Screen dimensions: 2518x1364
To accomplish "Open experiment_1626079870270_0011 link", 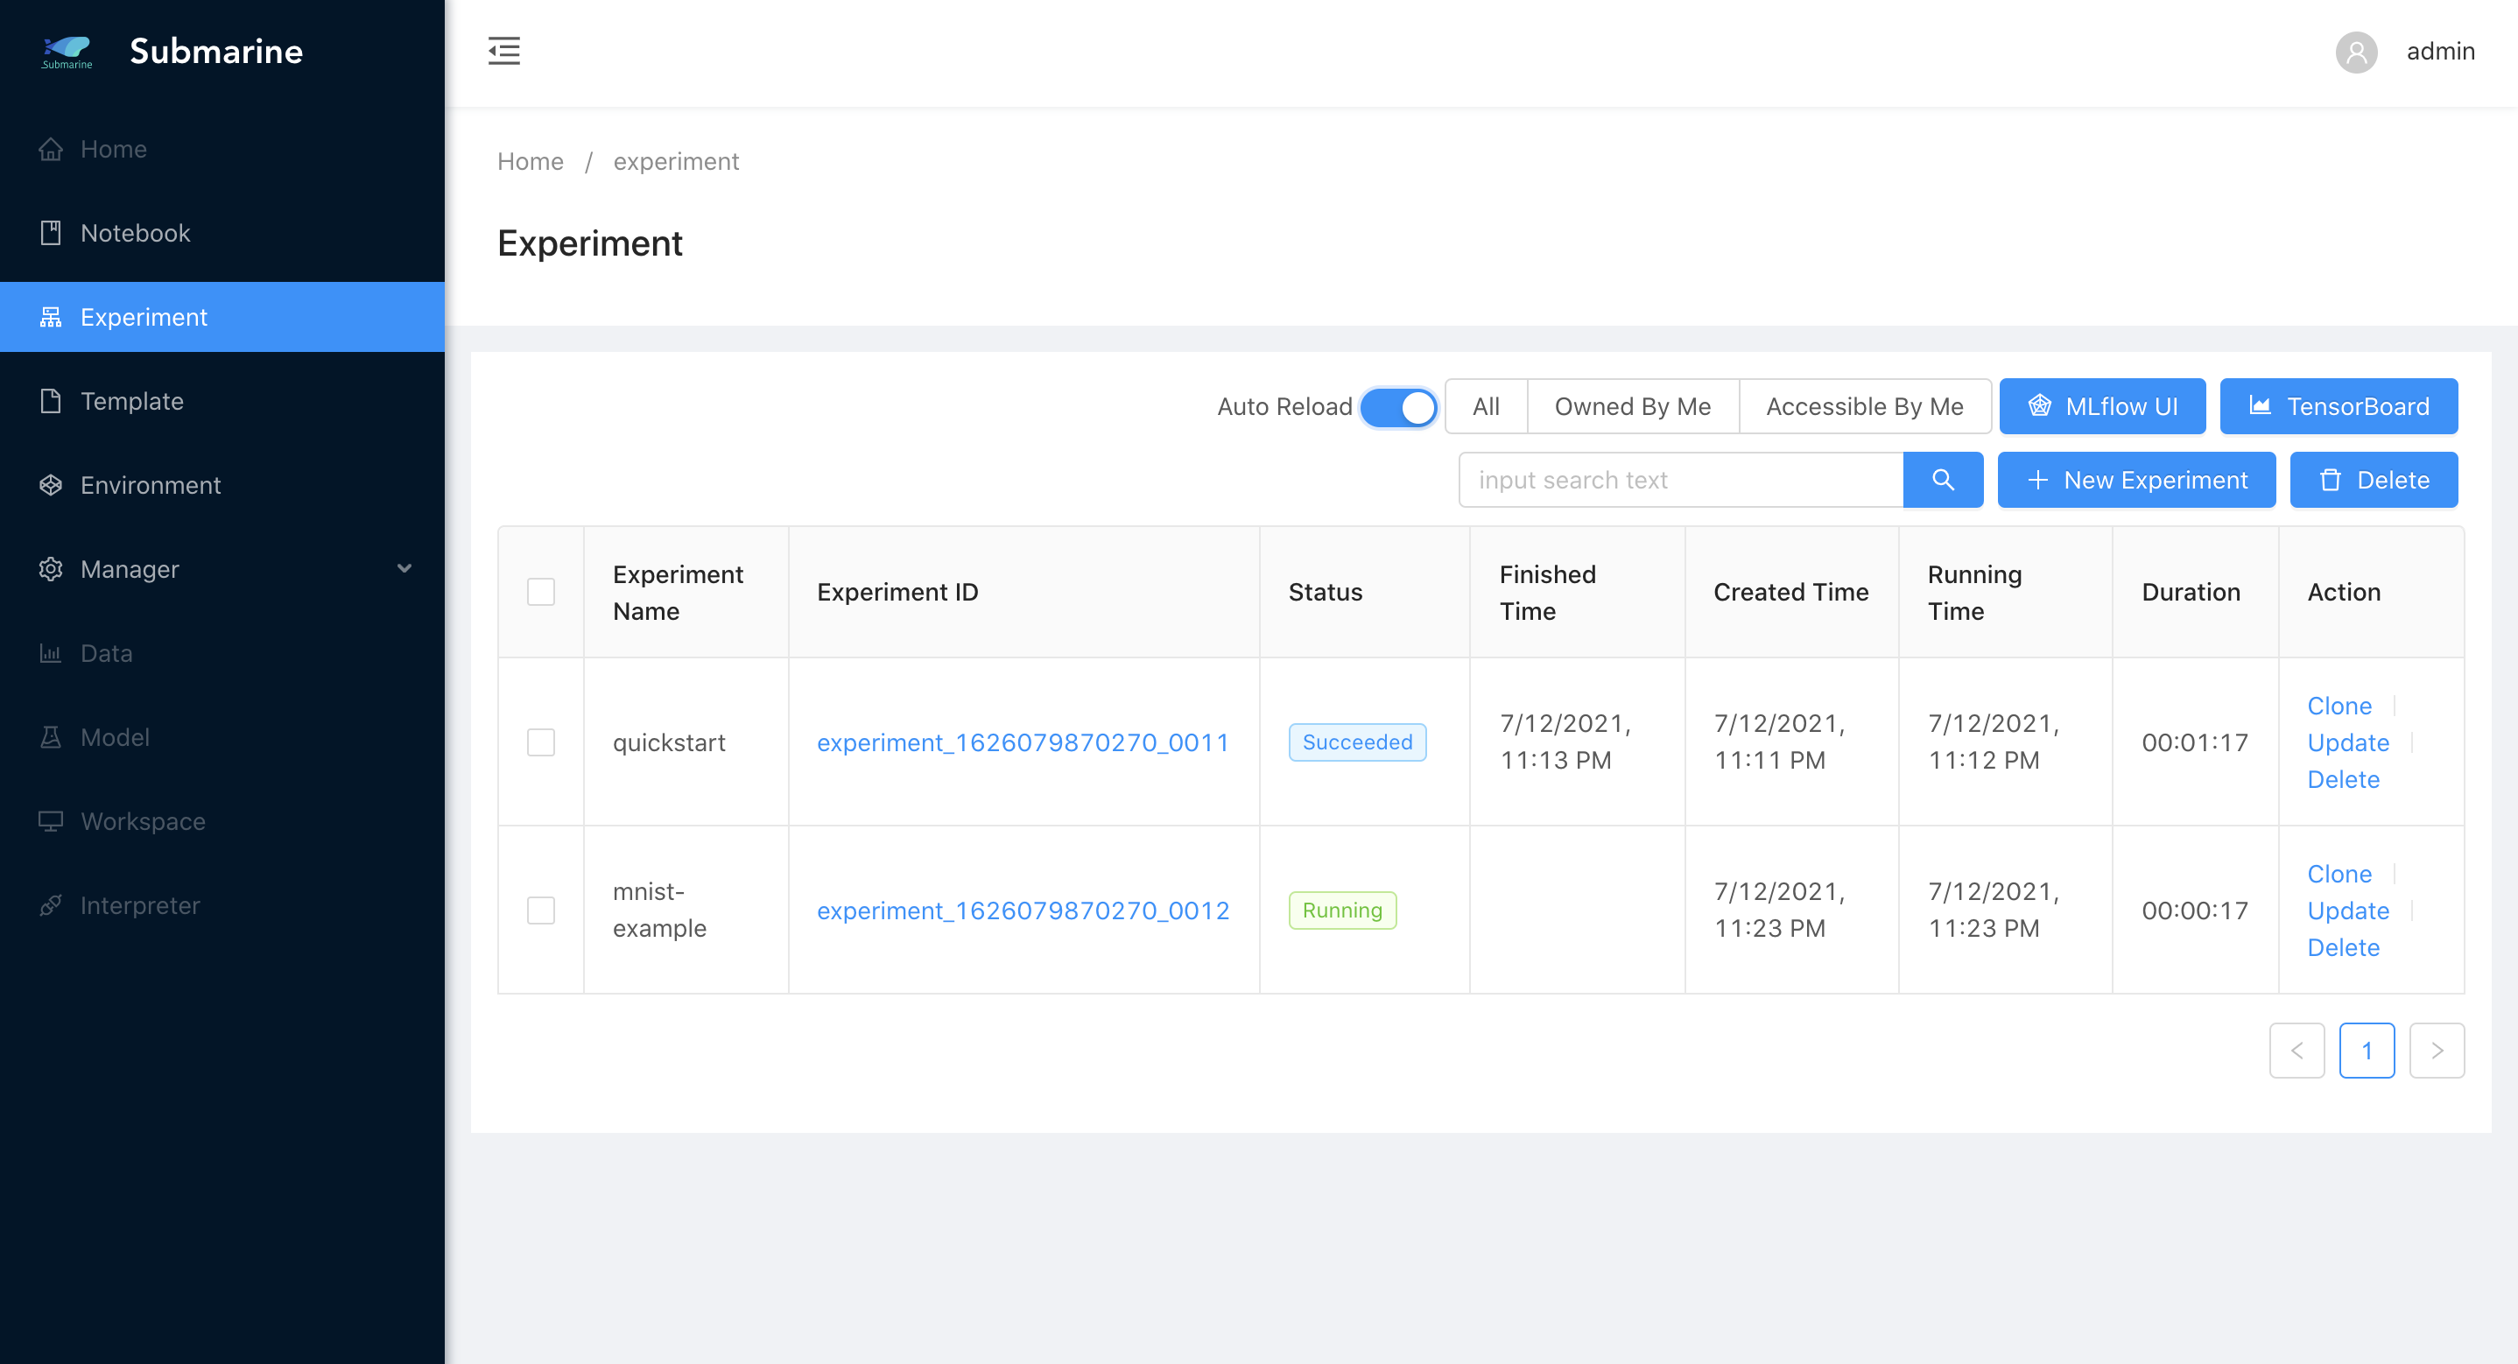I will (x=1023, y=742).
